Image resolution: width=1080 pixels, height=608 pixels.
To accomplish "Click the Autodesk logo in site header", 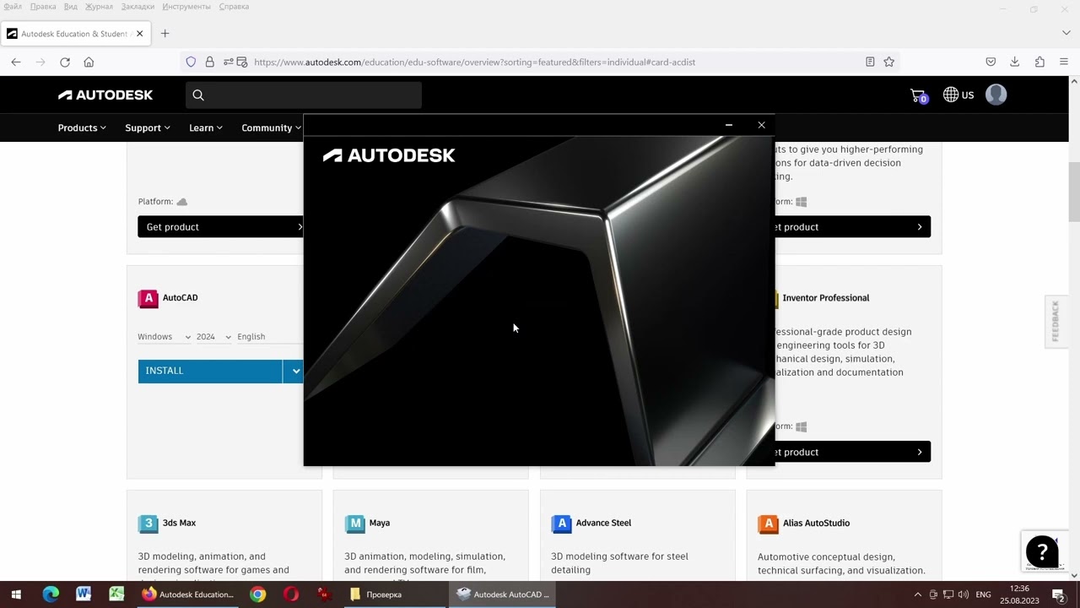I will pyautogui.click(x=105, y=95).
